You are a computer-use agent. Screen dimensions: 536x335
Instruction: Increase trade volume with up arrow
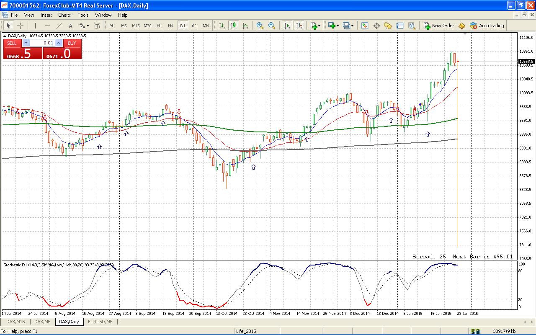click(59, 43)
